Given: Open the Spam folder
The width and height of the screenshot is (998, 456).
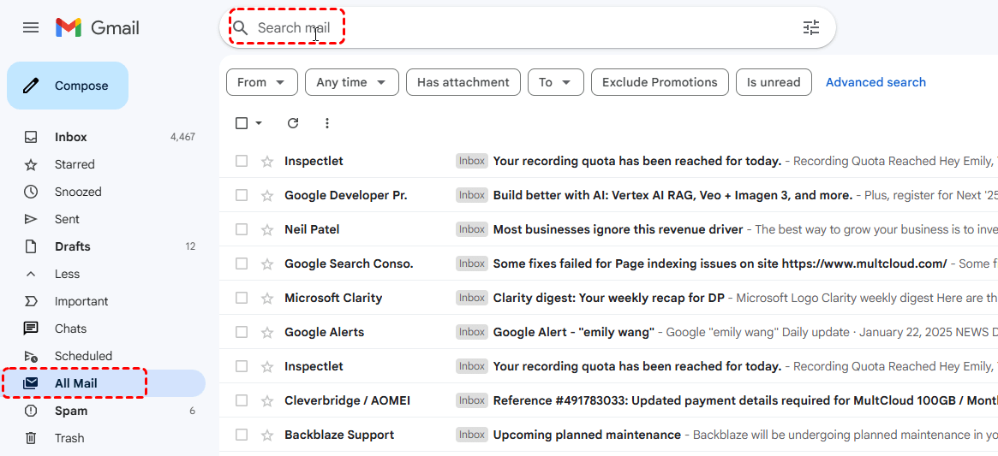Looking at the screenshot, I should (71, 411).
